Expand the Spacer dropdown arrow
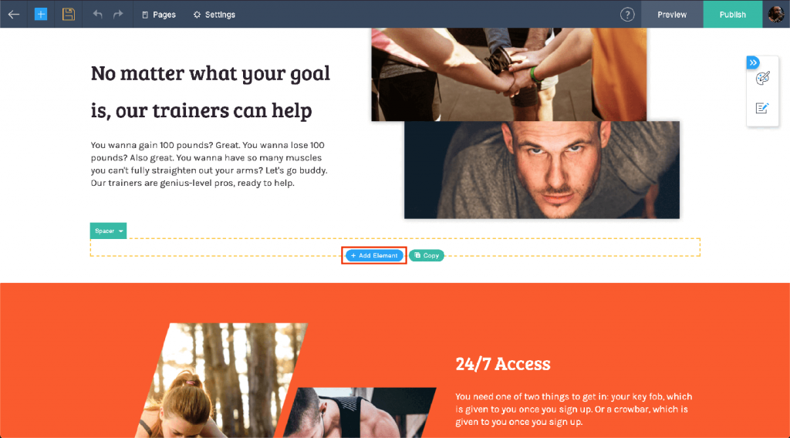Screen dimensions: 790x438 click(121, 231)
